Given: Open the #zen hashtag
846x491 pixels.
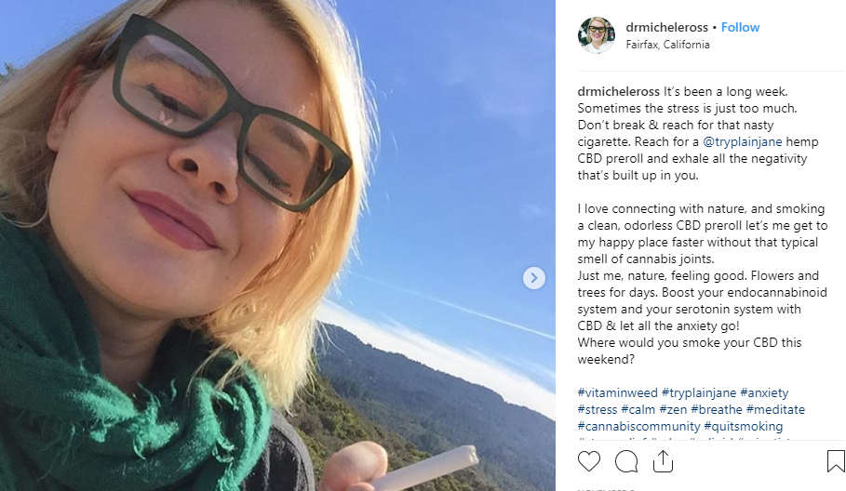Looking at the screenshot, I should pyautogui.click(x=673, y=409).
